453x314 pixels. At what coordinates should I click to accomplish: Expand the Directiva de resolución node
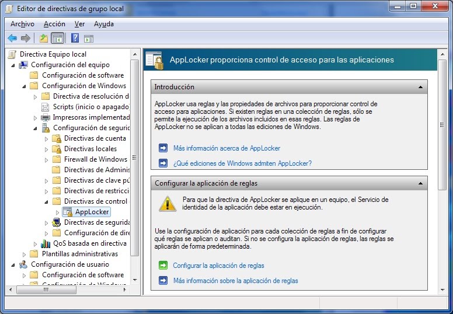[x=35, y=97]
